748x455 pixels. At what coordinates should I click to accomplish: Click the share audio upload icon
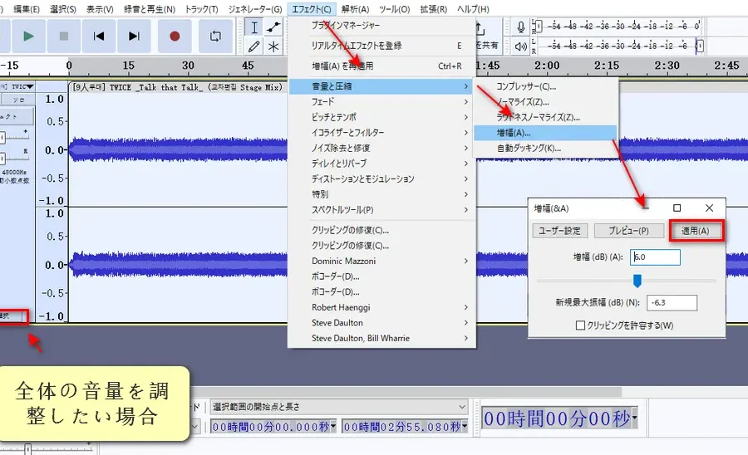coord(480,29)
